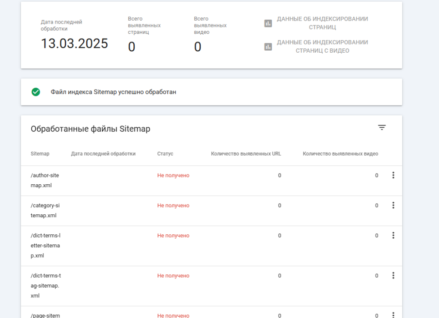Viewport: 439px width, 318px height.
Task: Click the bar chart icon beside page indexing data
Action: pos(268,23)
